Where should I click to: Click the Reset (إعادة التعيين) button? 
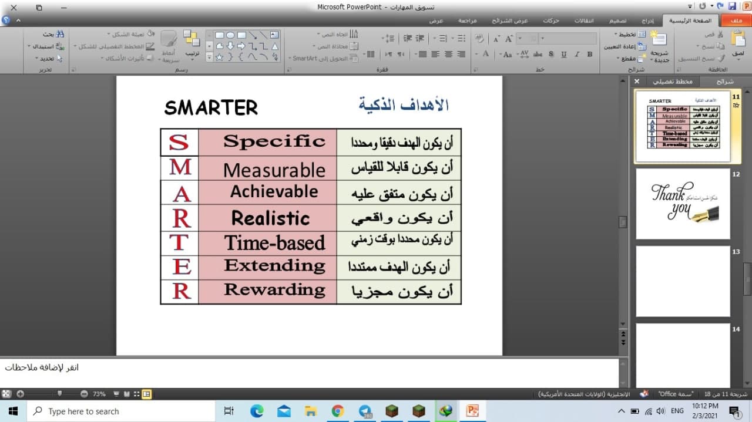(625, 46)
